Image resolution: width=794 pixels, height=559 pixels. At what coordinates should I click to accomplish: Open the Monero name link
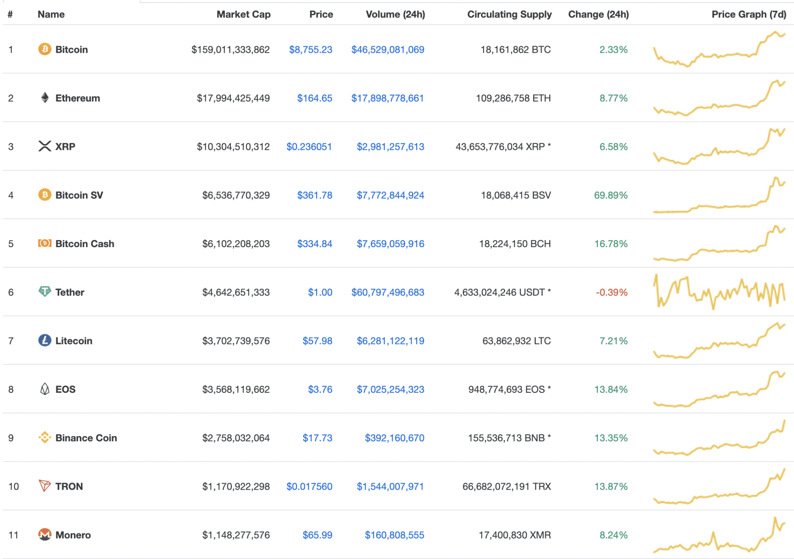pos(73,535)
